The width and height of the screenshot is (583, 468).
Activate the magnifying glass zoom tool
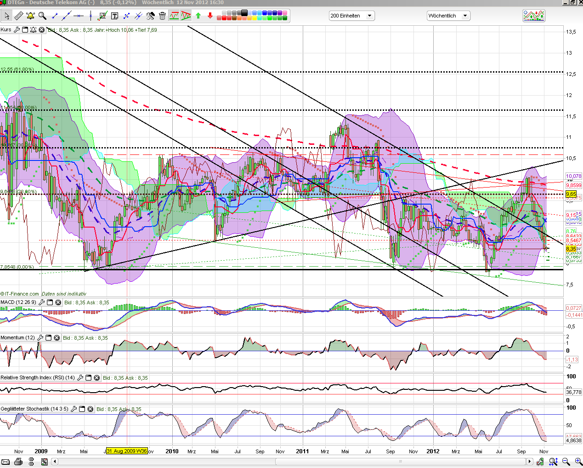click(x=42, y=16)
